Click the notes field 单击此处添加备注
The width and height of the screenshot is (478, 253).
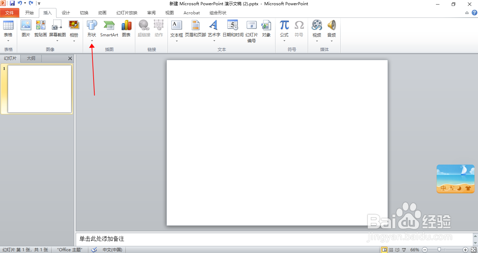[x=274, y=239]
